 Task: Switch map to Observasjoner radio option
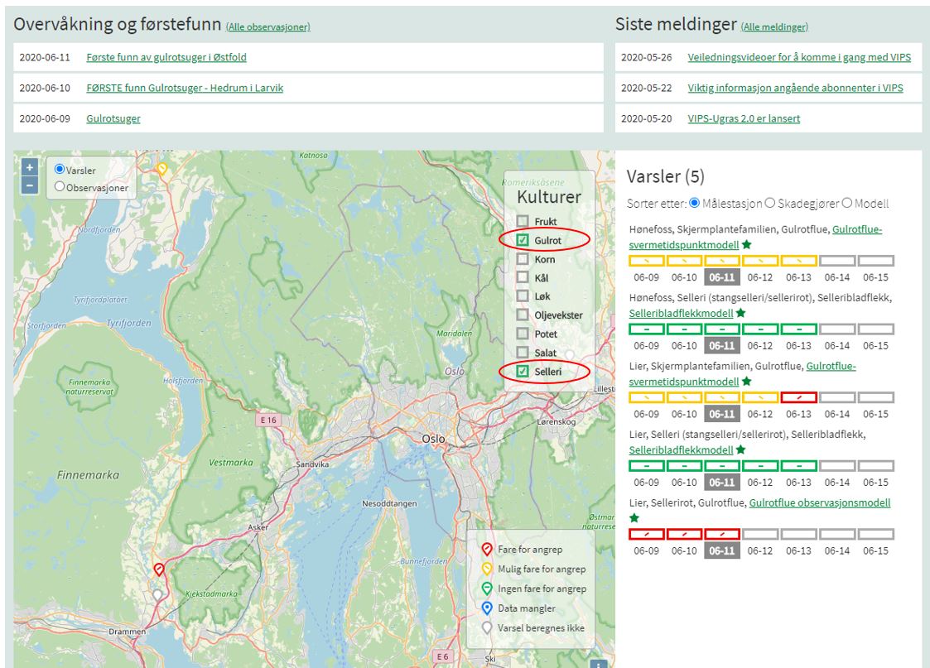coord(60,187)
